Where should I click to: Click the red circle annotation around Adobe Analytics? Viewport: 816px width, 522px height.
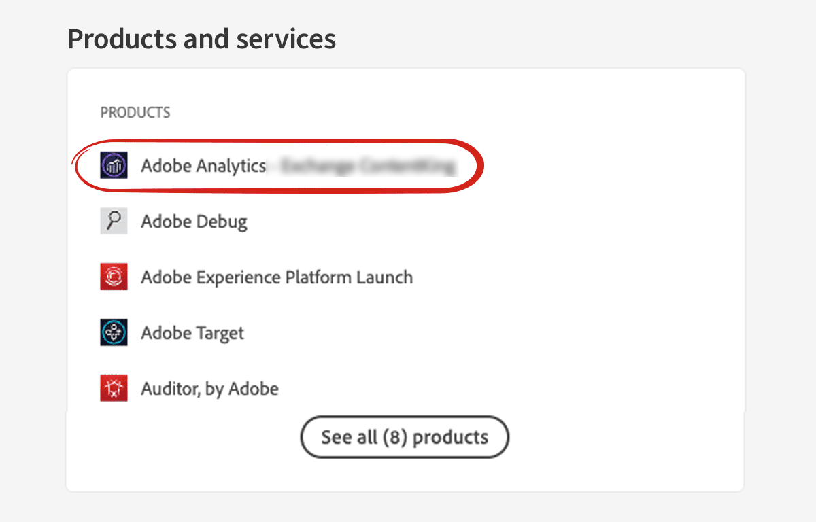click(x=279, y=144)
